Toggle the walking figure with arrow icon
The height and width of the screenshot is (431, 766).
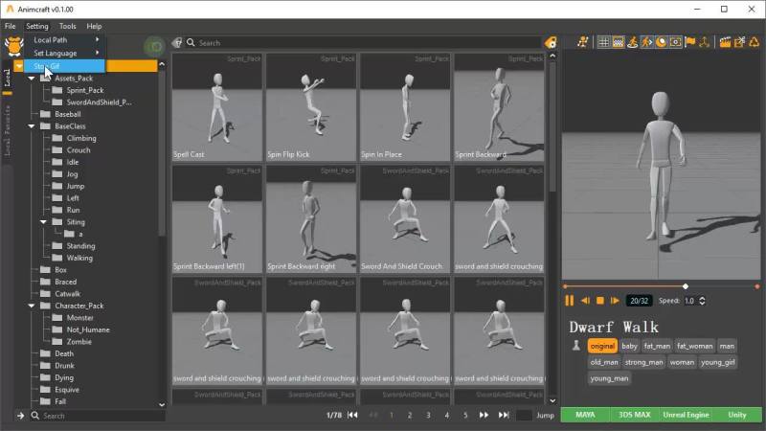tap(647, 42)
